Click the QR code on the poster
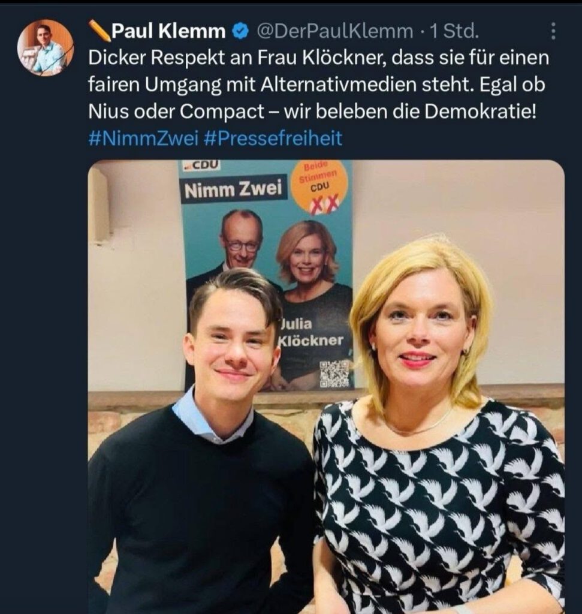Image resolution: width=582 pixels, height=614 pixels. tap(334, 374)
